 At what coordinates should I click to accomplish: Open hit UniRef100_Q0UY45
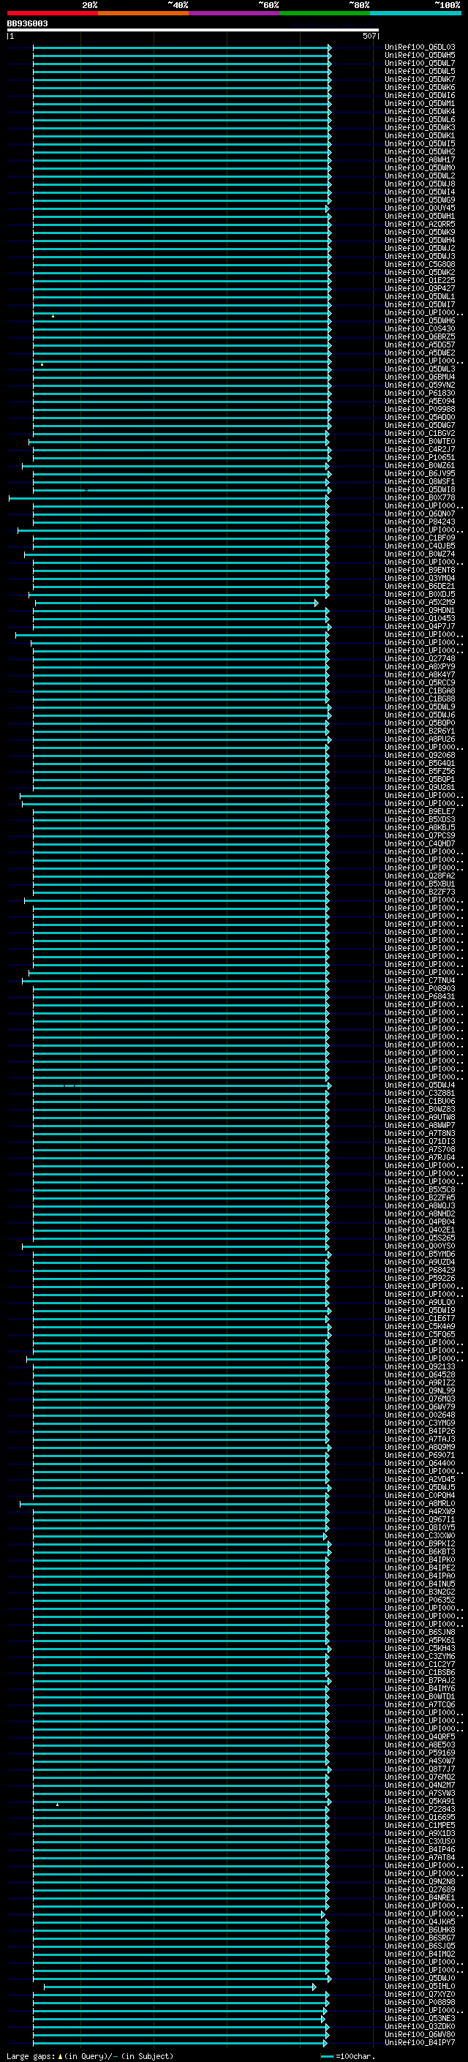pos(419,208)
